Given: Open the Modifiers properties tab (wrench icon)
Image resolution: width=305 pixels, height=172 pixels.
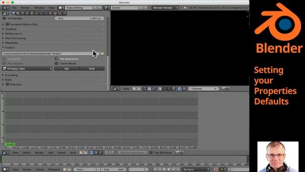Looking at the screenshot, I should pyautogui.click(x=41, y=13).
